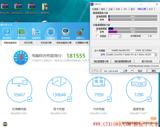Toggle multi thread 參考 reference checkbox

pos(97,32)
